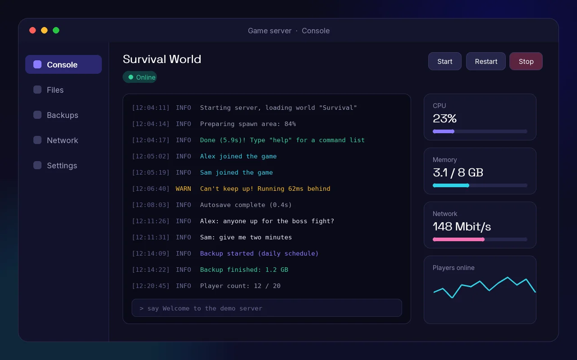Select log line Preparing spawn area: 84%
Viewport: 577px width, 360px height.
(248, 124)
